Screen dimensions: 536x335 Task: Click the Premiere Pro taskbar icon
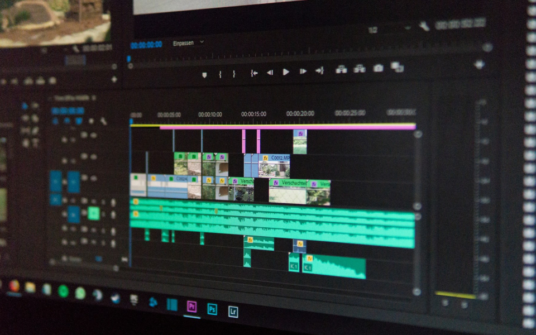192,307
